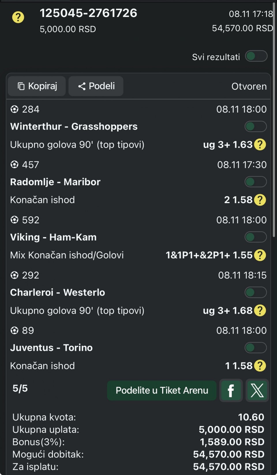This screenshot has height=475, width=277.
Task: Click question icon for Juventus 1 1.58 pick
Action: (x=260, y=366)
